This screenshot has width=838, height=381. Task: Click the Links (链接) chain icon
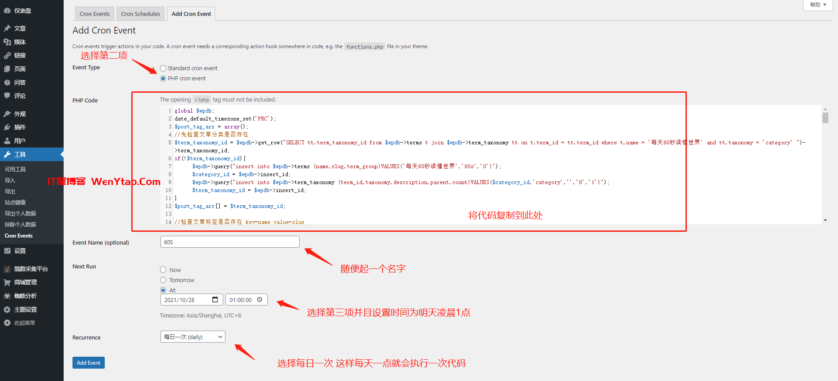click(7, 55)
